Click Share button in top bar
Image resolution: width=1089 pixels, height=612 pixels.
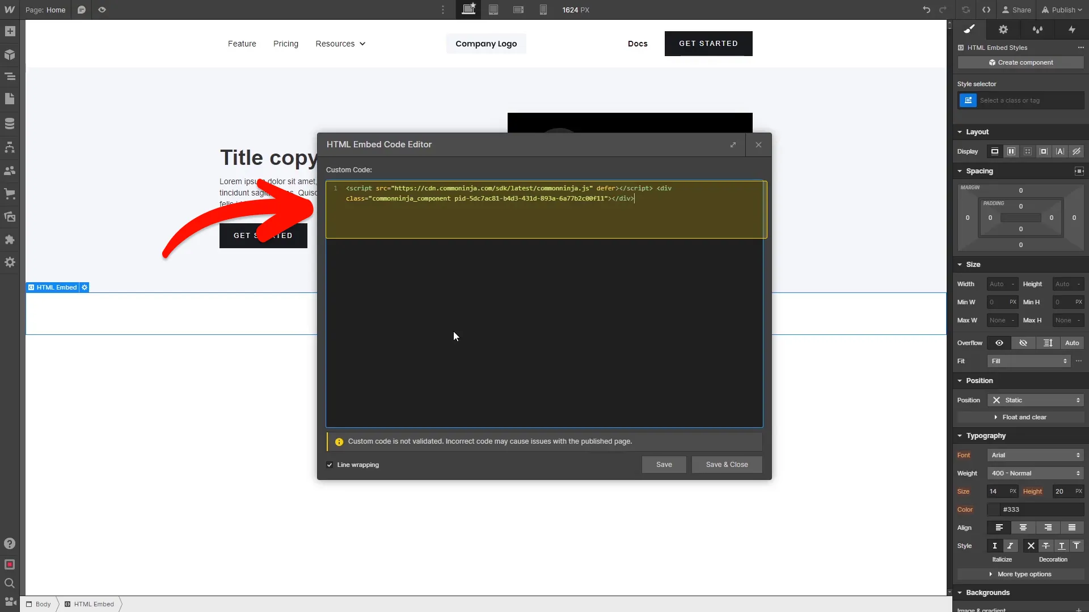point(1016,10)
